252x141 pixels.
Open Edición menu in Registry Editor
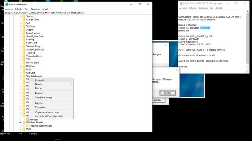click(x=19, y=9)
